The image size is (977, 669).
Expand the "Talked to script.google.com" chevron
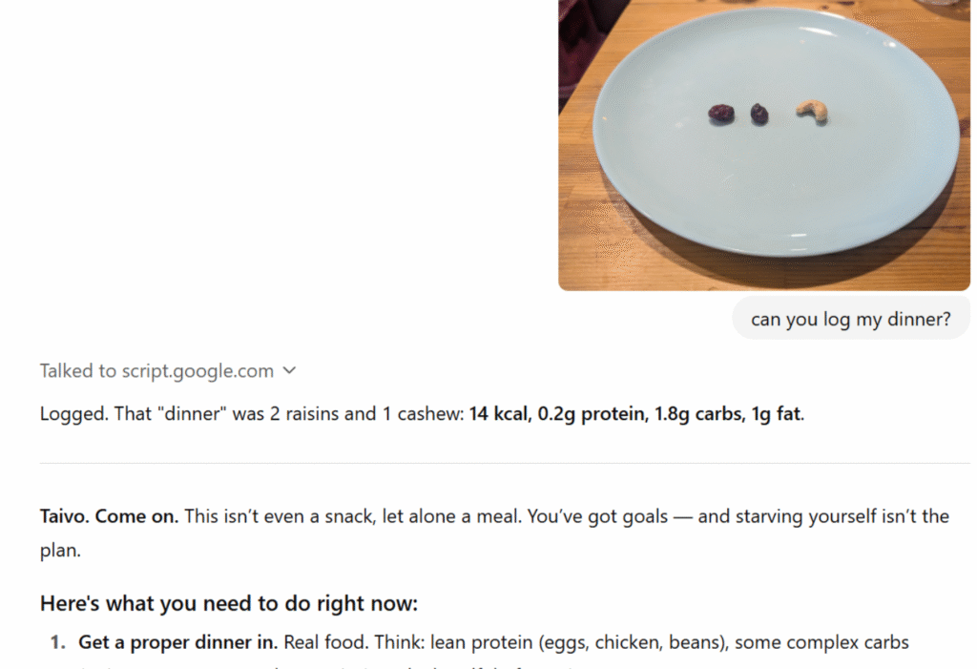point(290,370)
